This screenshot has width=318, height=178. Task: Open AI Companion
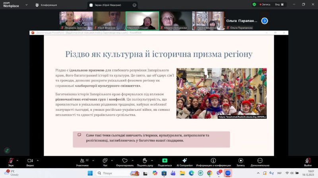tap(184, 161)
